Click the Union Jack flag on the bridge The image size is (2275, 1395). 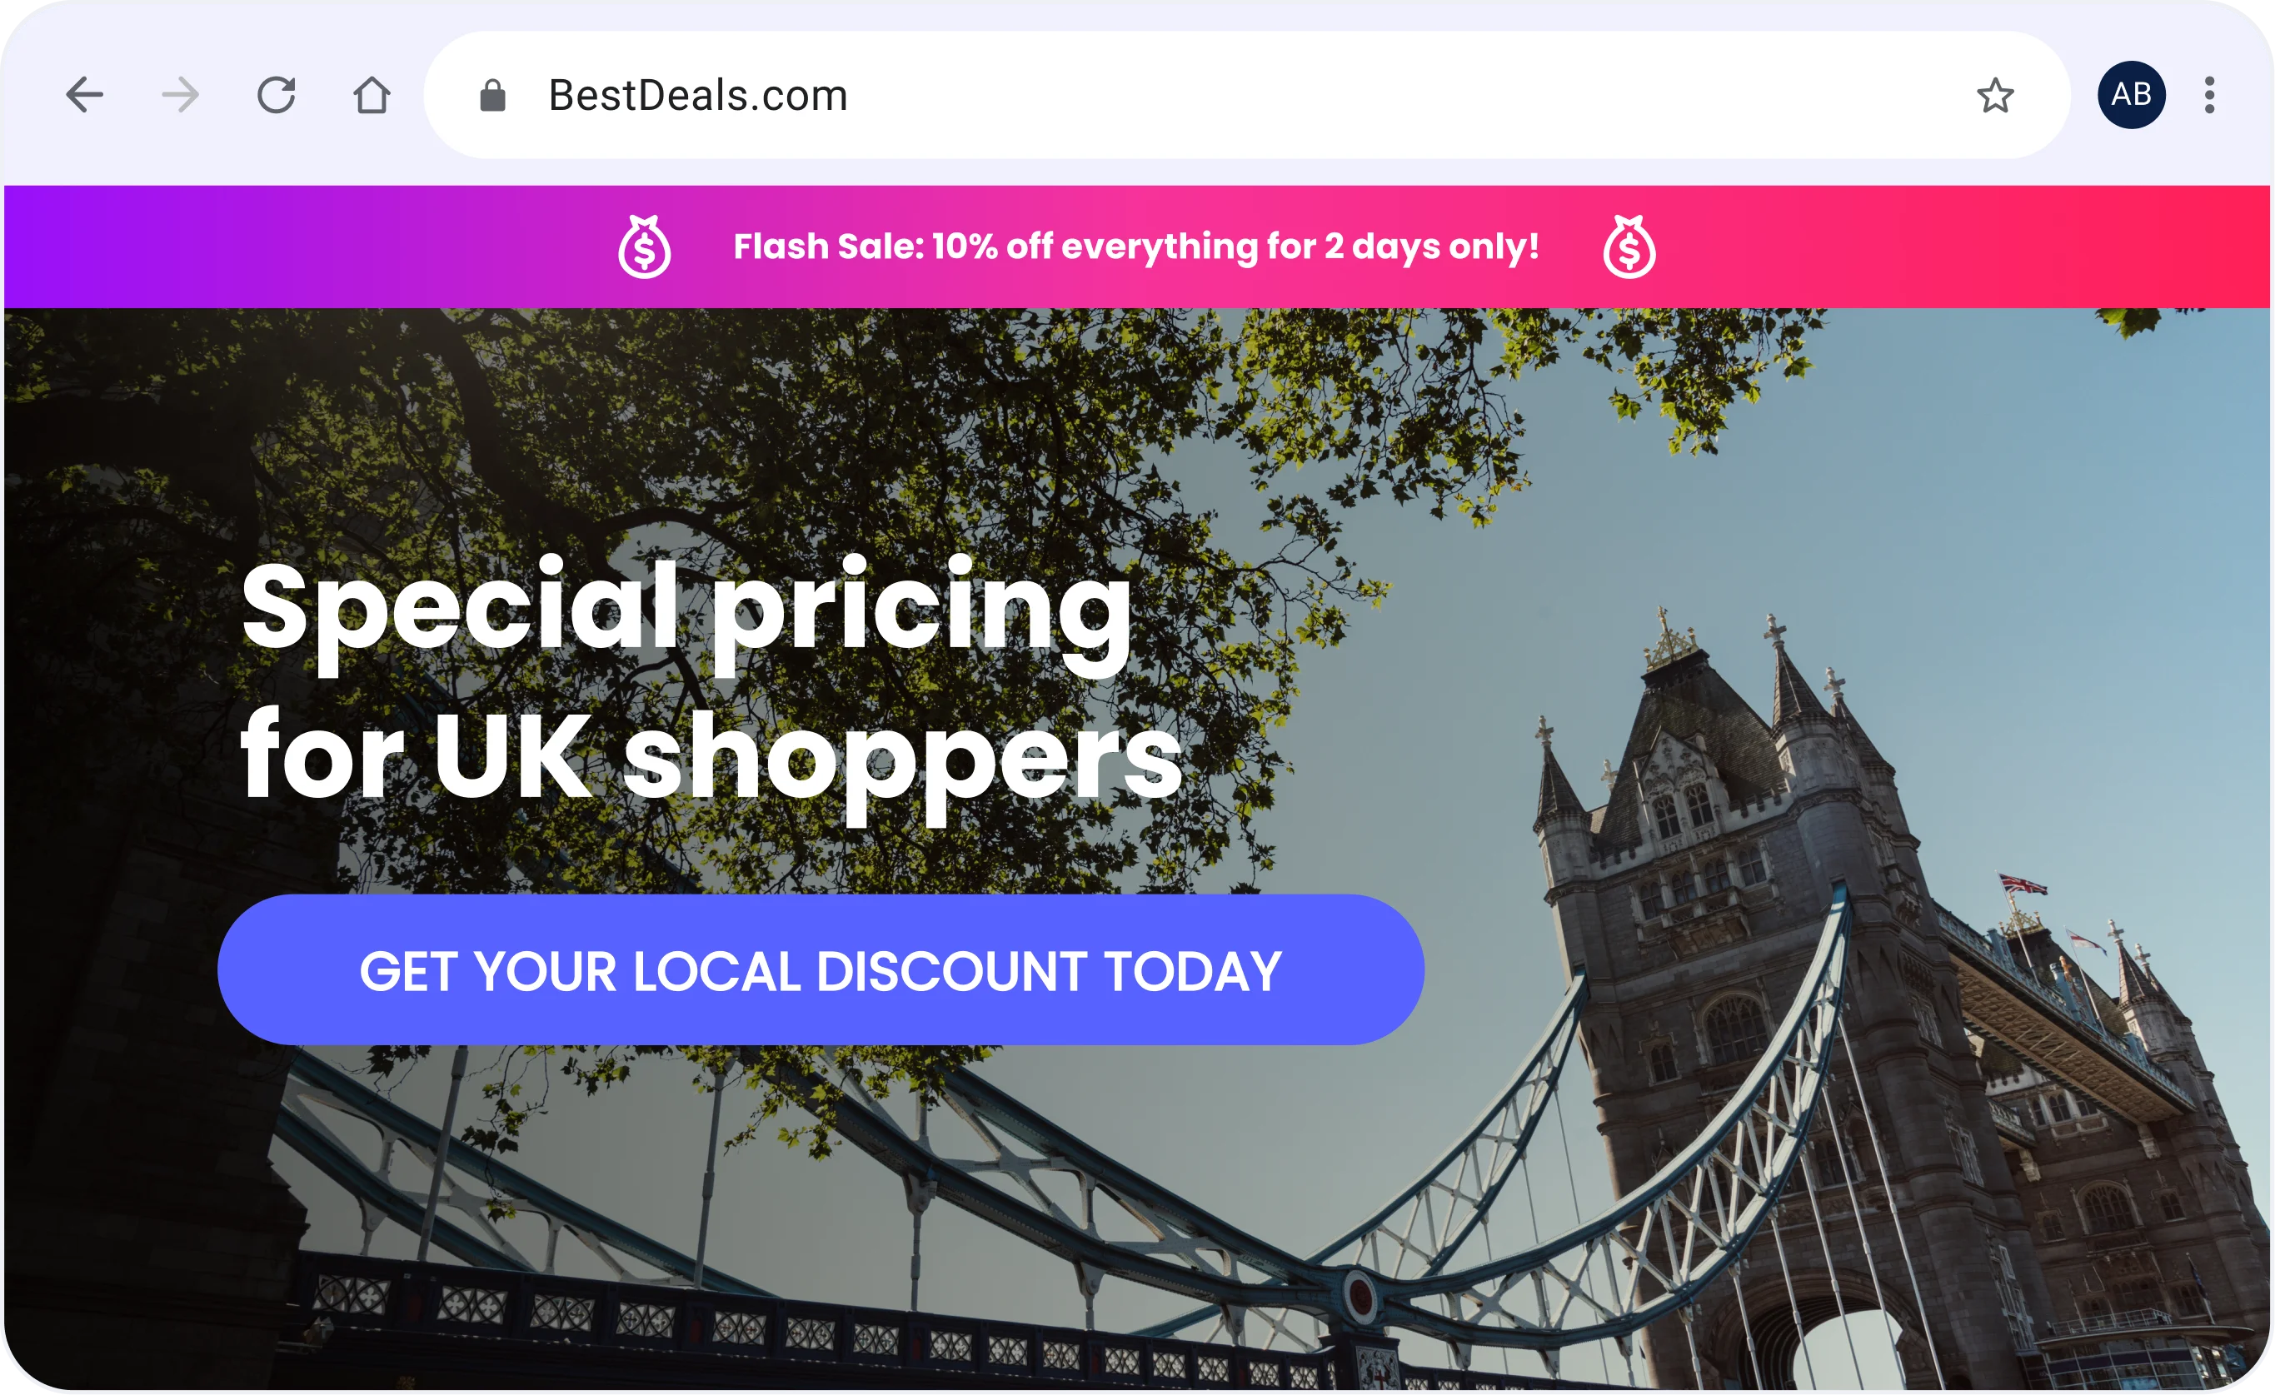(2024, 884)
